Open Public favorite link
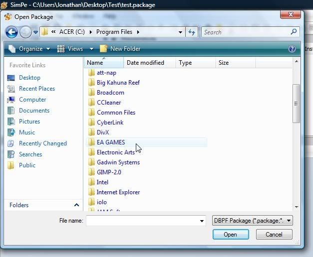This screenshot has height=257, width=313. coord(27,165)
